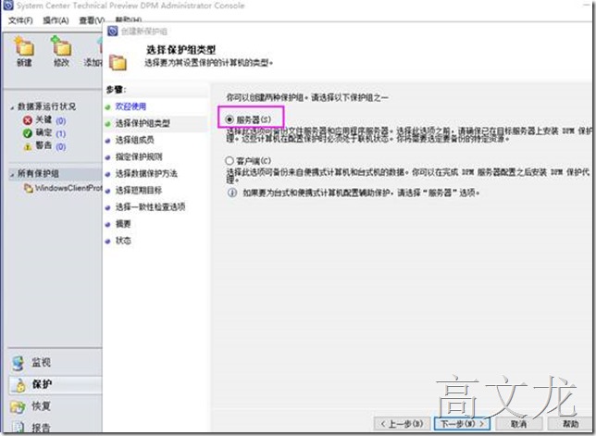596x436 pixels.
Task: Click the 状态 step
Action: coord(123,241)
